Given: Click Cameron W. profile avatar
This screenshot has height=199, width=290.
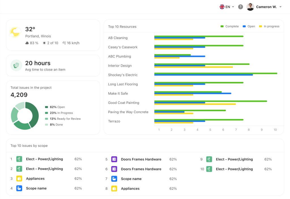Looking at the screenshot, I should click(x=250, y=7).
